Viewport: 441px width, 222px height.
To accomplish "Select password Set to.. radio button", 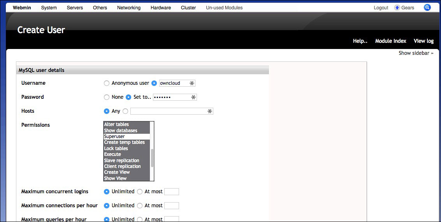I will tap(128, 97).
